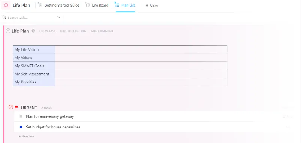Click the Plan List view icon

pyautogui.click(x=117, y=5)
